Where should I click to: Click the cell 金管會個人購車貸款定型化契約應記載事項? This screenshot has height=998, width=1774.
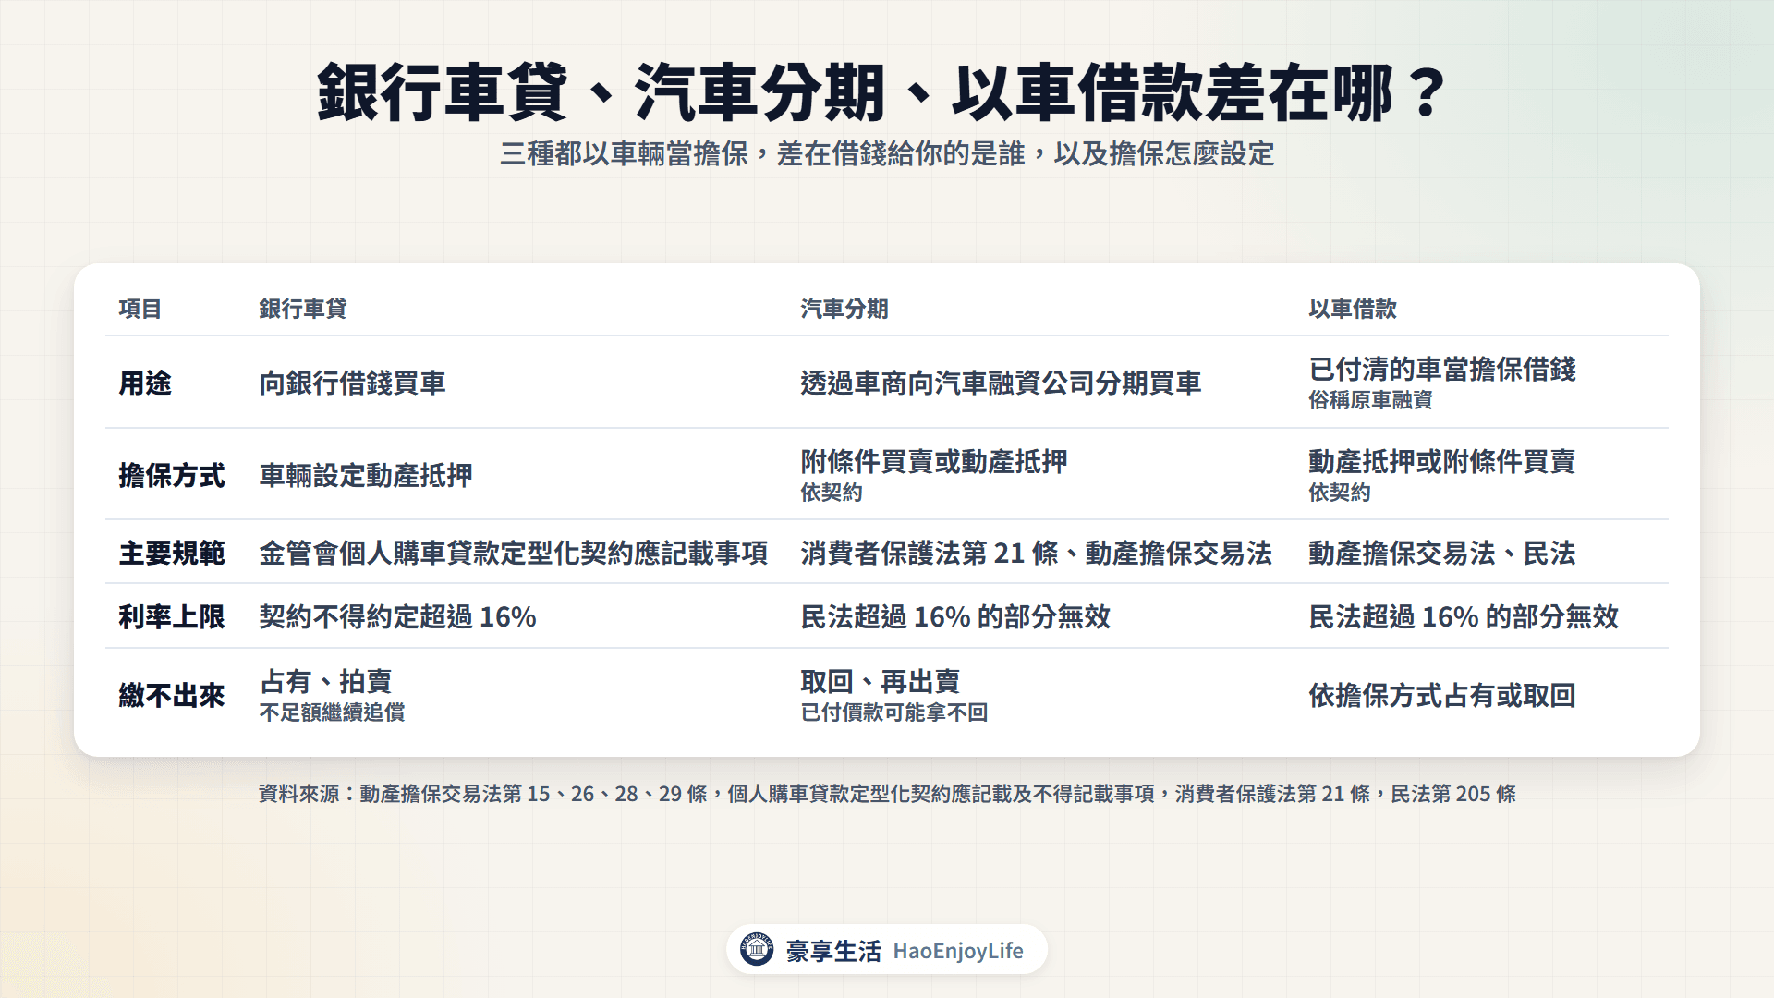coord(514,553)
